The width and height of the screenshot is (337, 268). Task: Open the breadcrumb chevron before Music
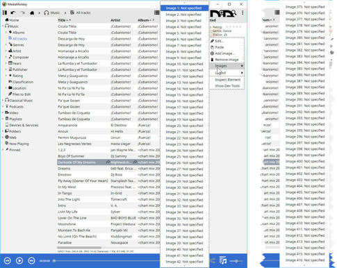pyautogui.click(x=39, y=12)
